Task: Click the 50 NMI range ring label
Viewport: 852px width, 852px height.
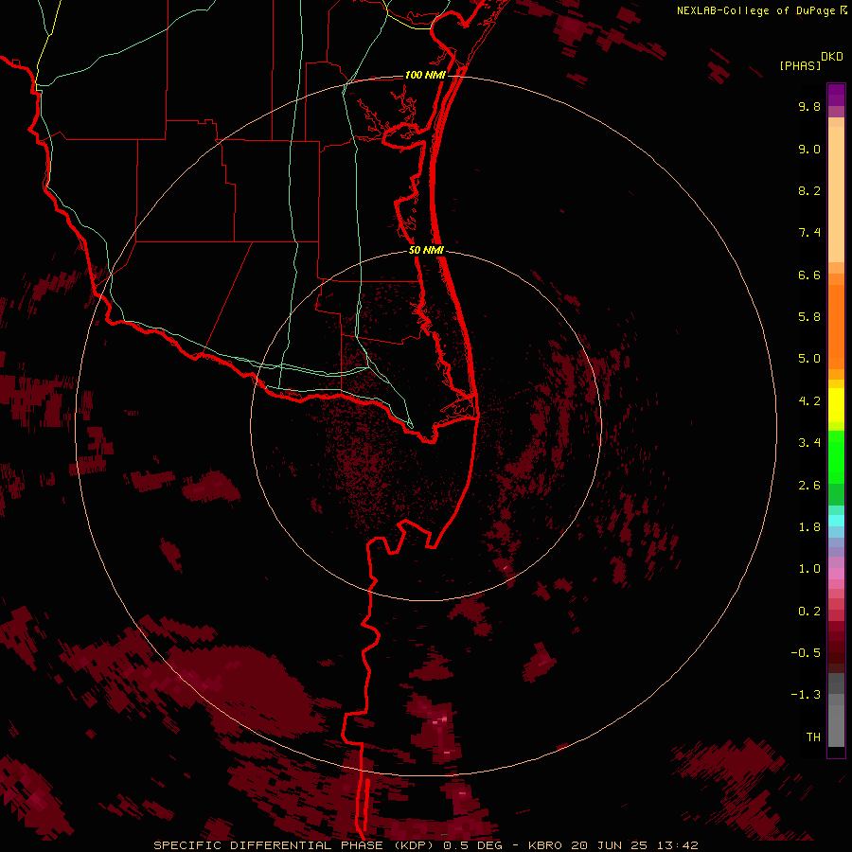Action: click(426, 250)
